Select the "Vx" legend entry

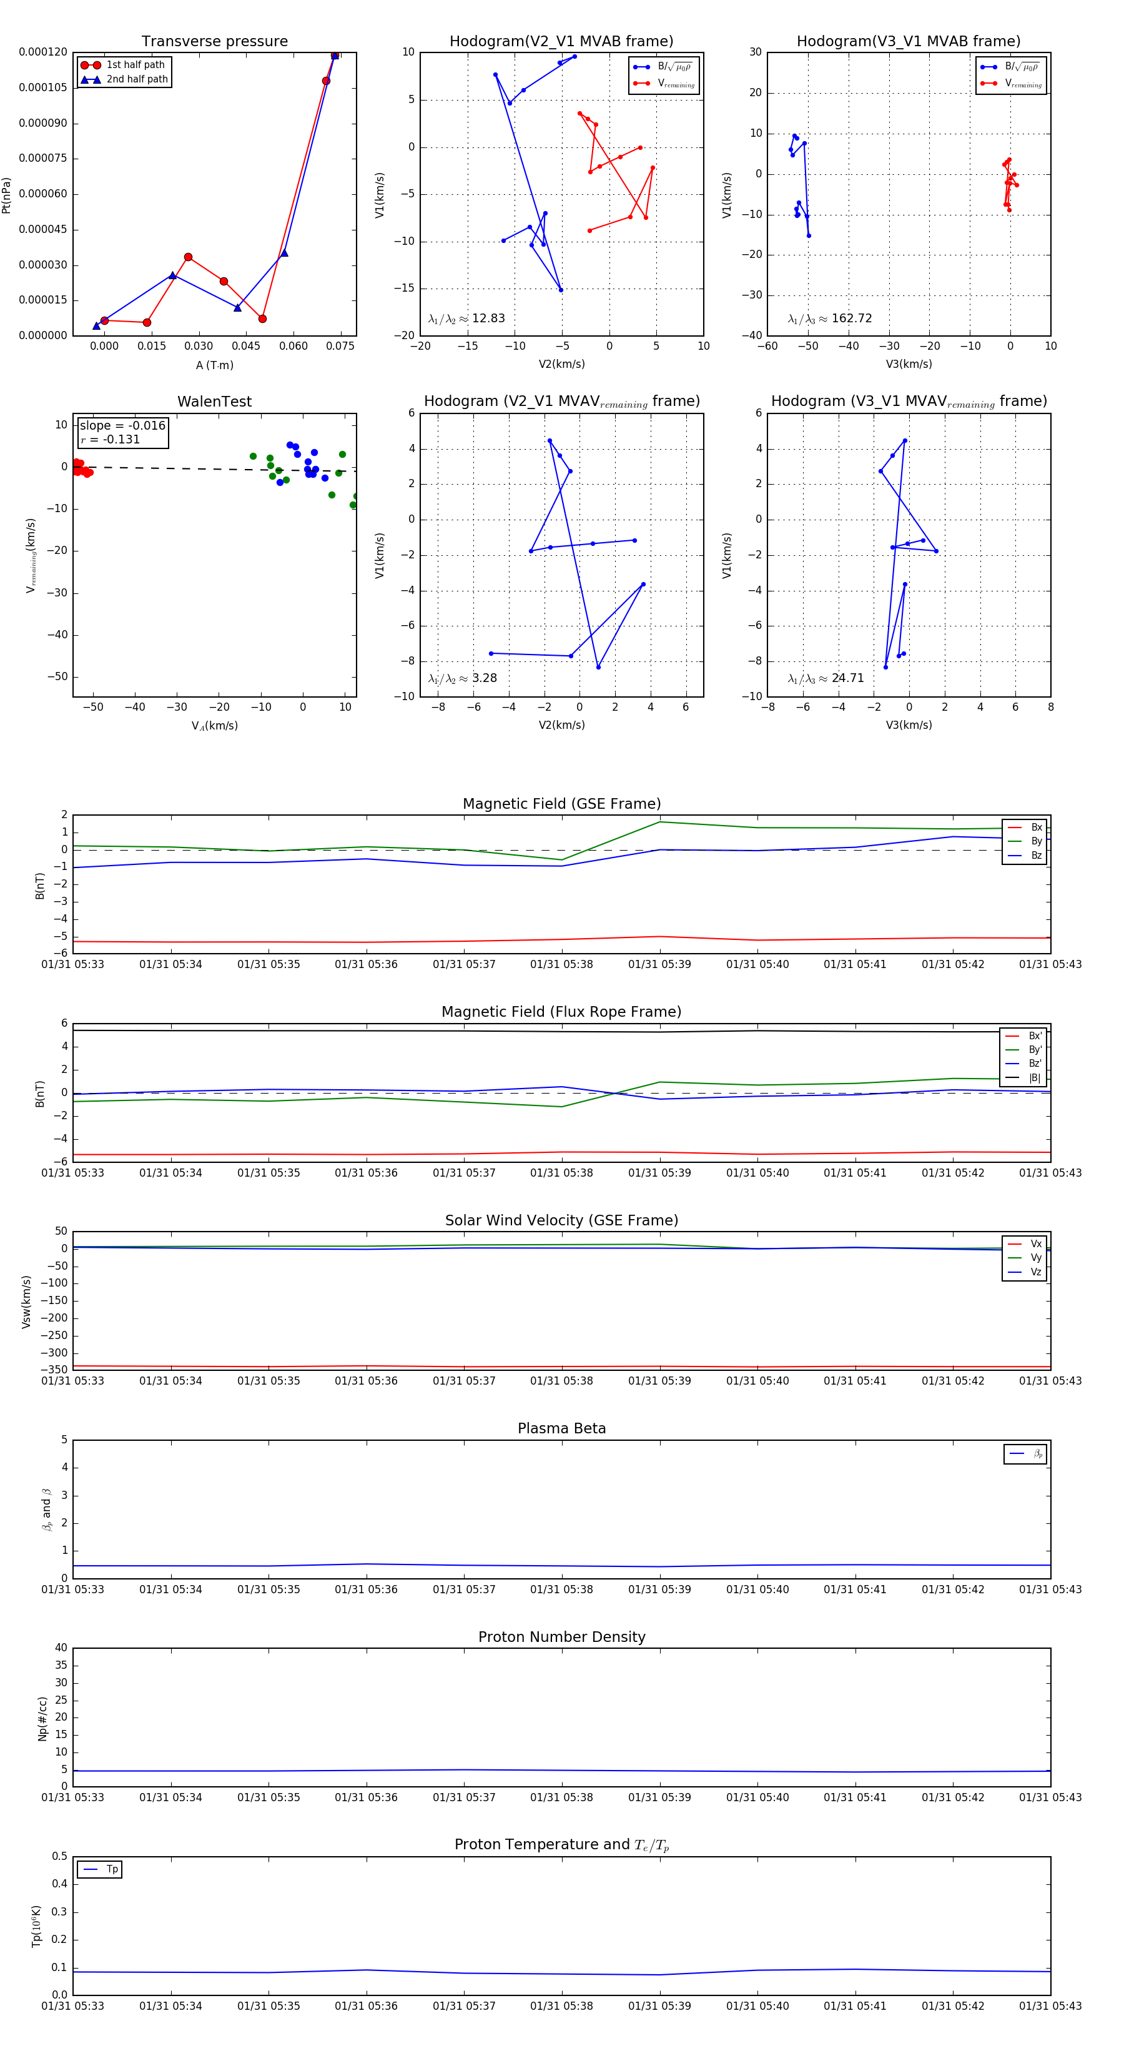pos(1025,1243)
